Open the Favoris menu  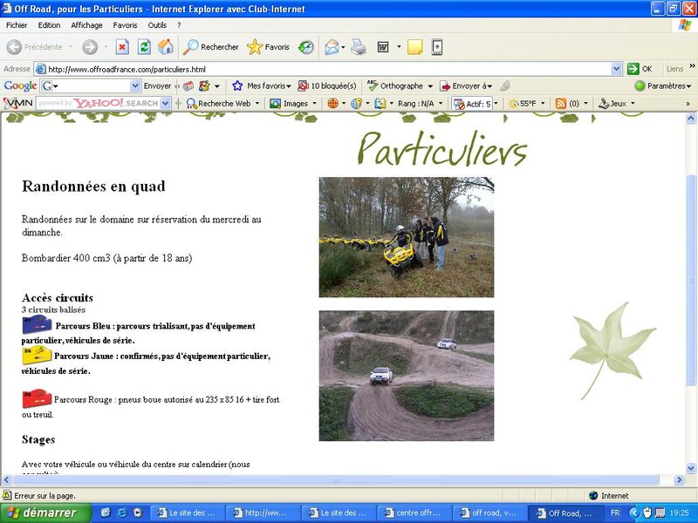(125, 25)
